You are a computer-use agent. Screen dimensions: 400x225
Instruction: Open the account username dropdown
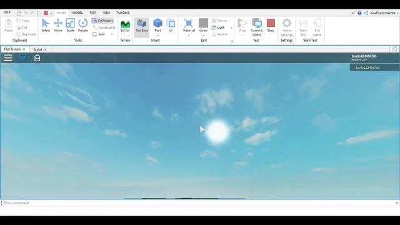tap(397, 13)
